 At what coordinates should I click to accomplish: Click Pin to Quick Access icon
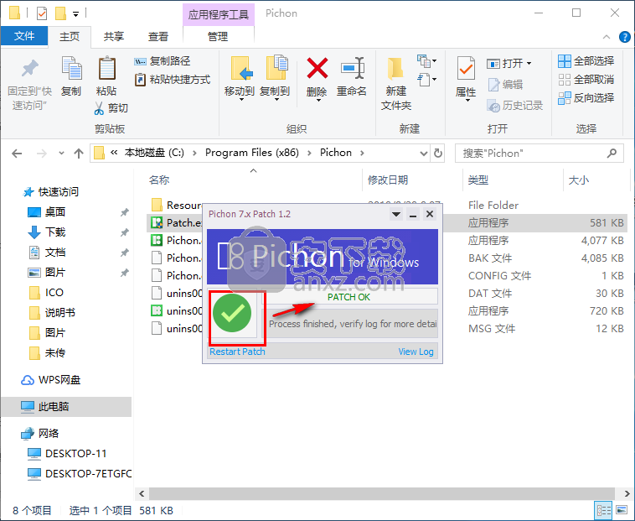[x=29, y=68]
